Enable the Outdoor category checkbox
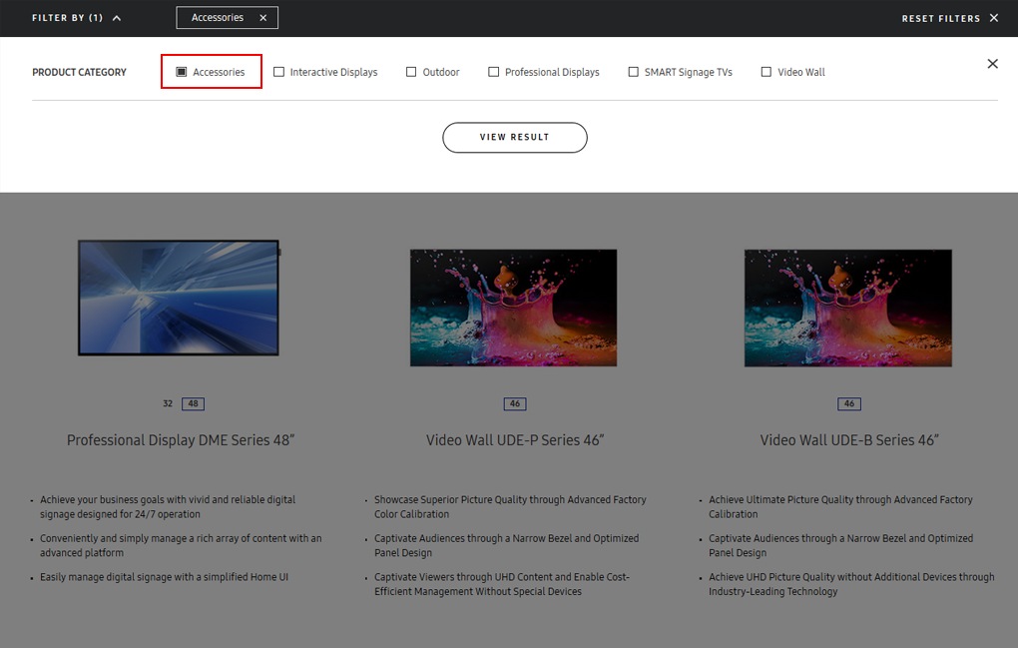The image size is (1018, 648). click(x=411, y=72)
